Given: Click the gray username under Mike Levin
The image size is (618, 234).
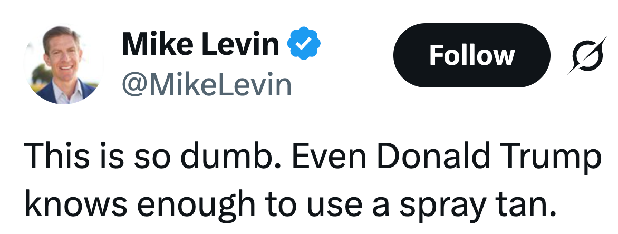Looking at the screenshot, I should click(207, 84).
